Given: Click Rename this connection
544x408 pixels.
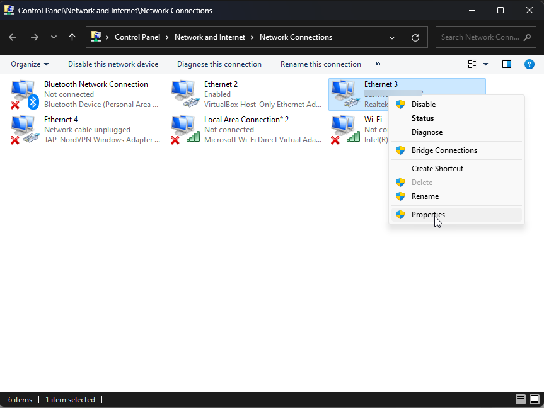Looking at the screenshot, I should pos(321,64).
